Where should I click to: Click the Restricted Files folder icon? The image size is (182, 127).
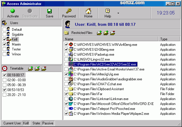pos(66,33)
